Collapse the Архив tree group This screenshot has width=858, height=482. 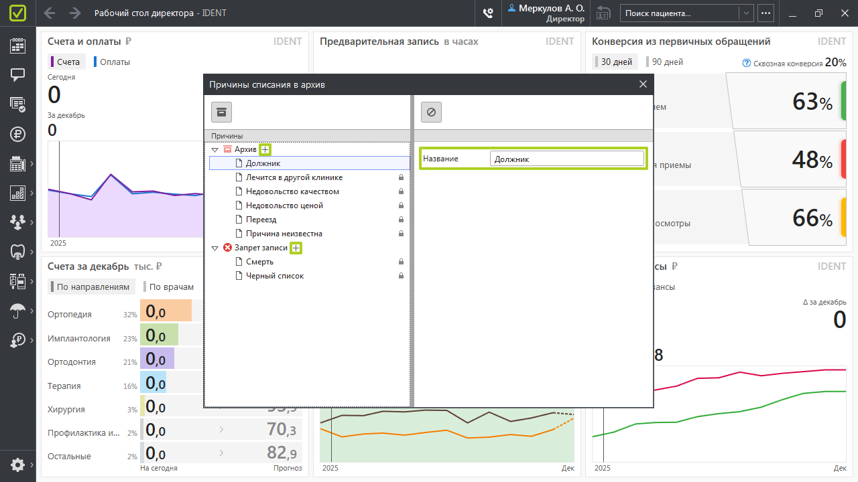click(x=215, y=150)
